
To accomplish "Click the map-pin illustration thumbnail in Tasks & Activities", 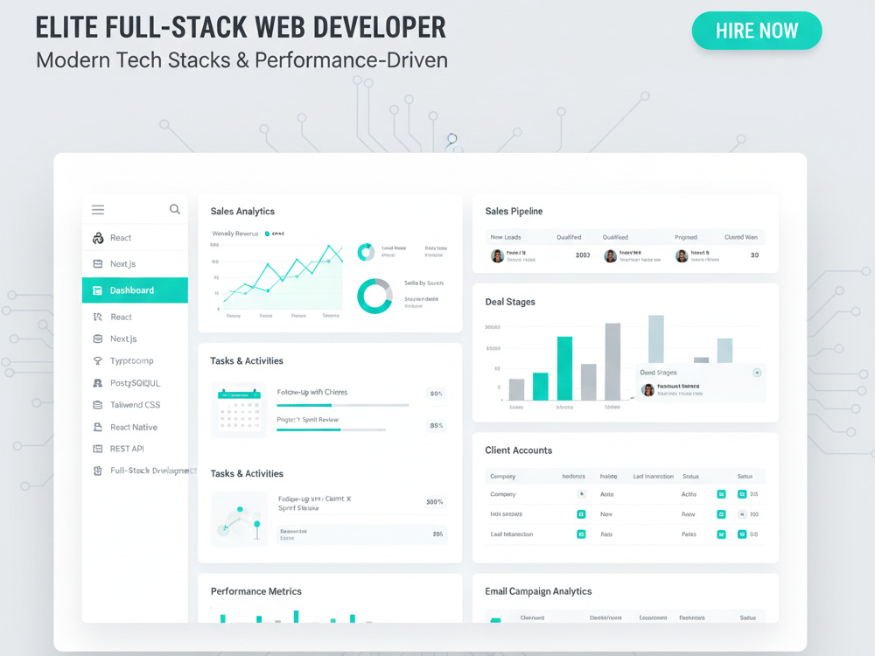I will point(240,520).
